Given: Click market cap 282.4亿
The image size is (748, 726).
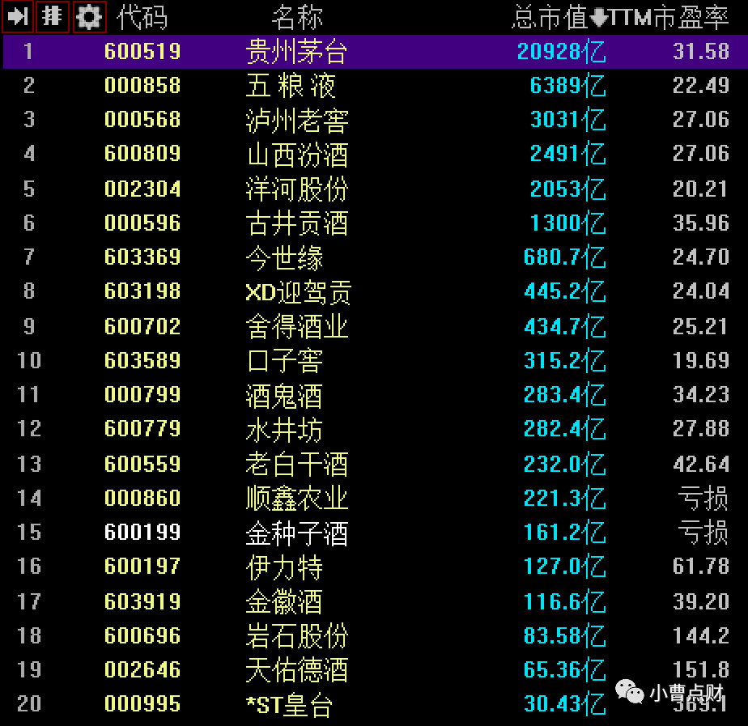Looking at the screenshot, I should pos(565,428).
